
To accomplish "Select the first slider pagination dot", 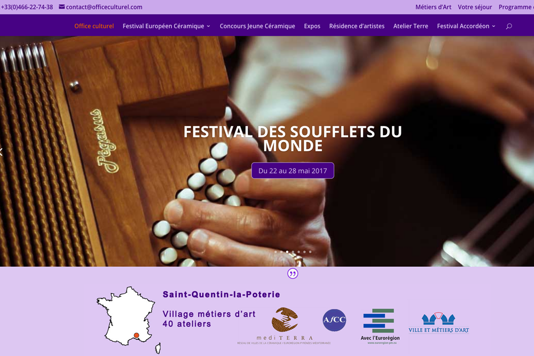I will pyautogui.click(x=276, y=252).
